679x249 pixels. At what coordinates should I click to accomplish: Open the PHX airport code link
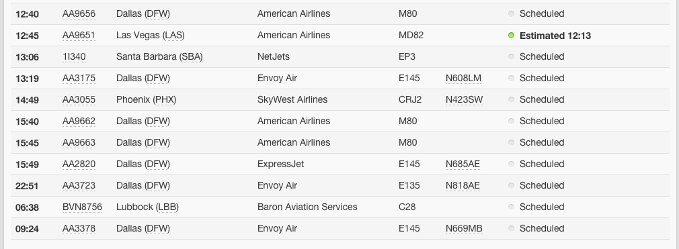[165, 99]
